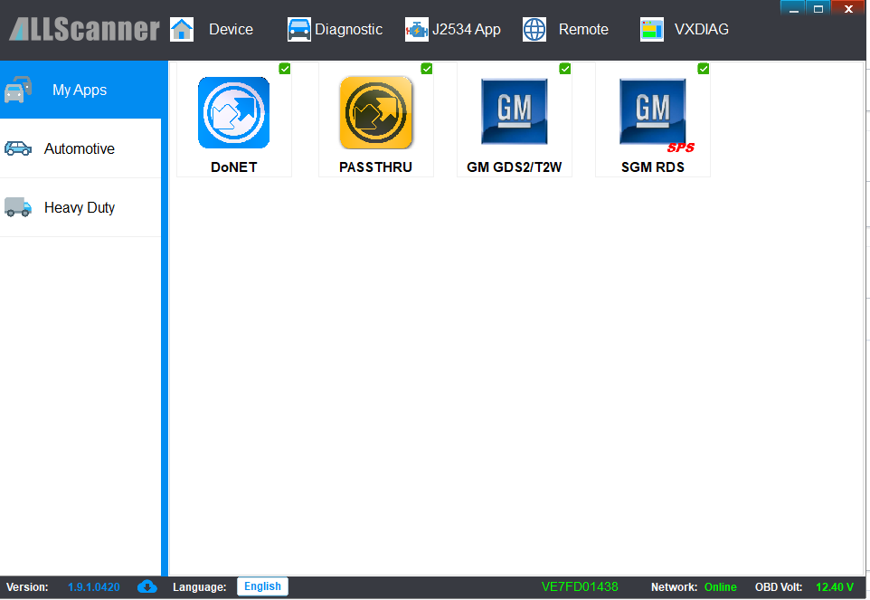Maximize the ALLScanner window
The height and width of the screenshot is (600, 870).
click(x=818, y=8)
